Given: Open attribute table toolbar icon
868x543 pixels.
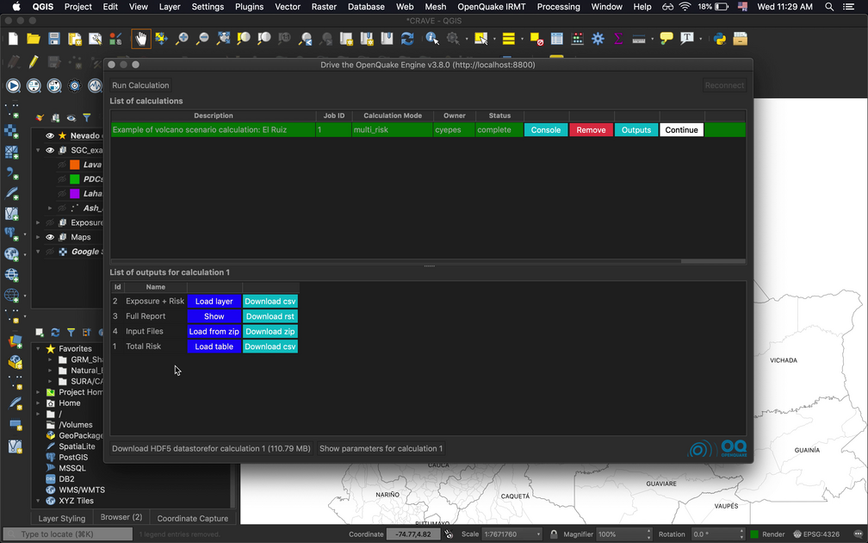Looking at the screenshot, I should click(557, 39).
